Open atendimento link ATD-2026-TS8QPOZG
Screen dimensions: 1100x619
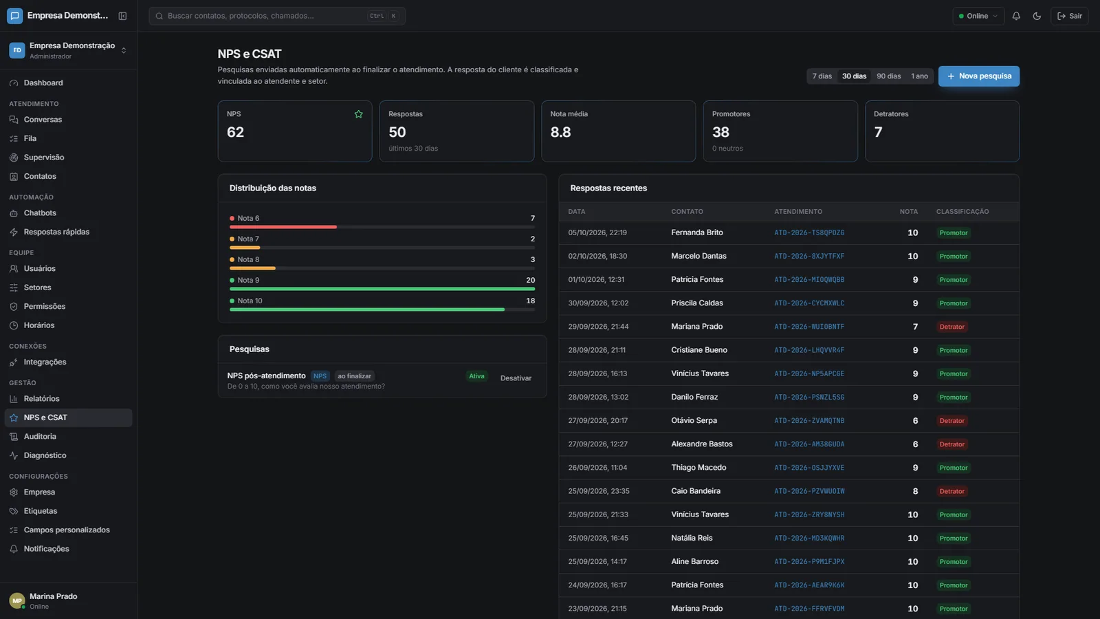tap(809, 233)
